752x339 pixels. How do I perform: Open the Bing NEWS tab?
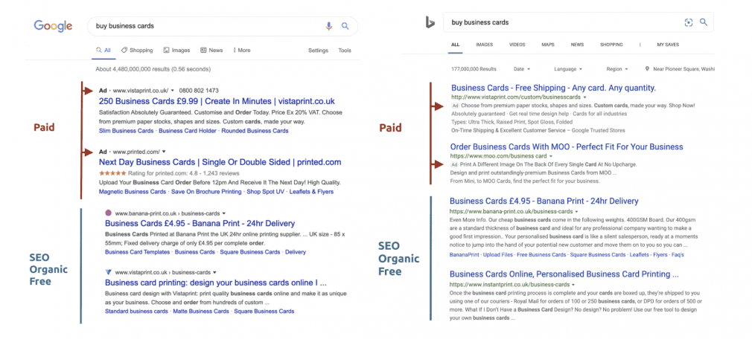pyautogui.click(x=577, y=45)
